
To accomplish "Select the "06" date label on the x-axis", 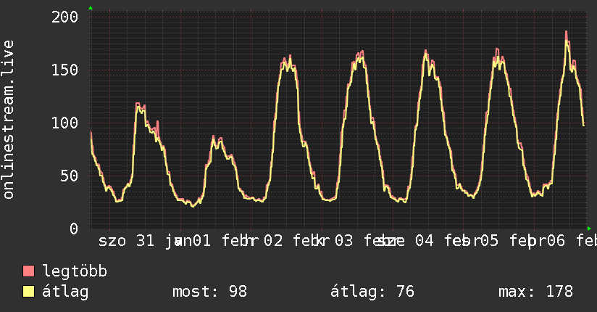I will [x=556, y=241].
